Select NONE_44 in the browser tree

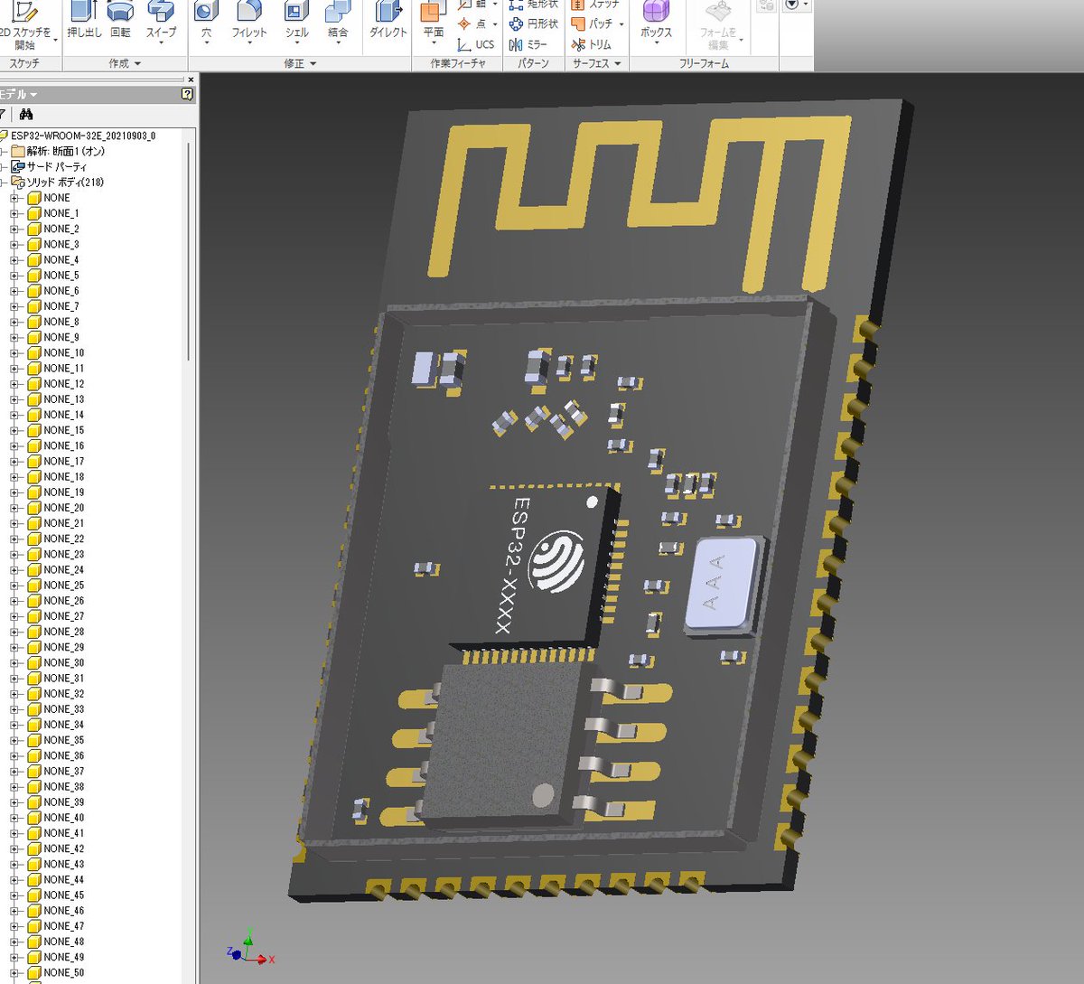click(63, 880)
